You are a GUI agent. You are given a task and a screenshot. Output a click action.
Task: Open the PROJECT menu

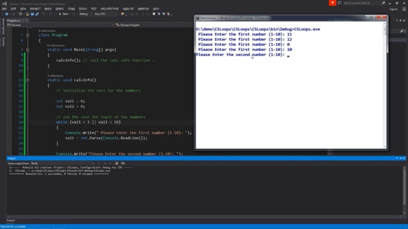(35, 9)
